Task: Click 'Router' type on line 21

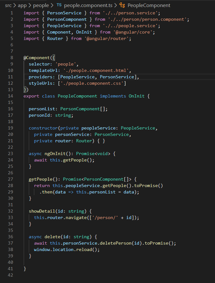Action: [84, 141]
